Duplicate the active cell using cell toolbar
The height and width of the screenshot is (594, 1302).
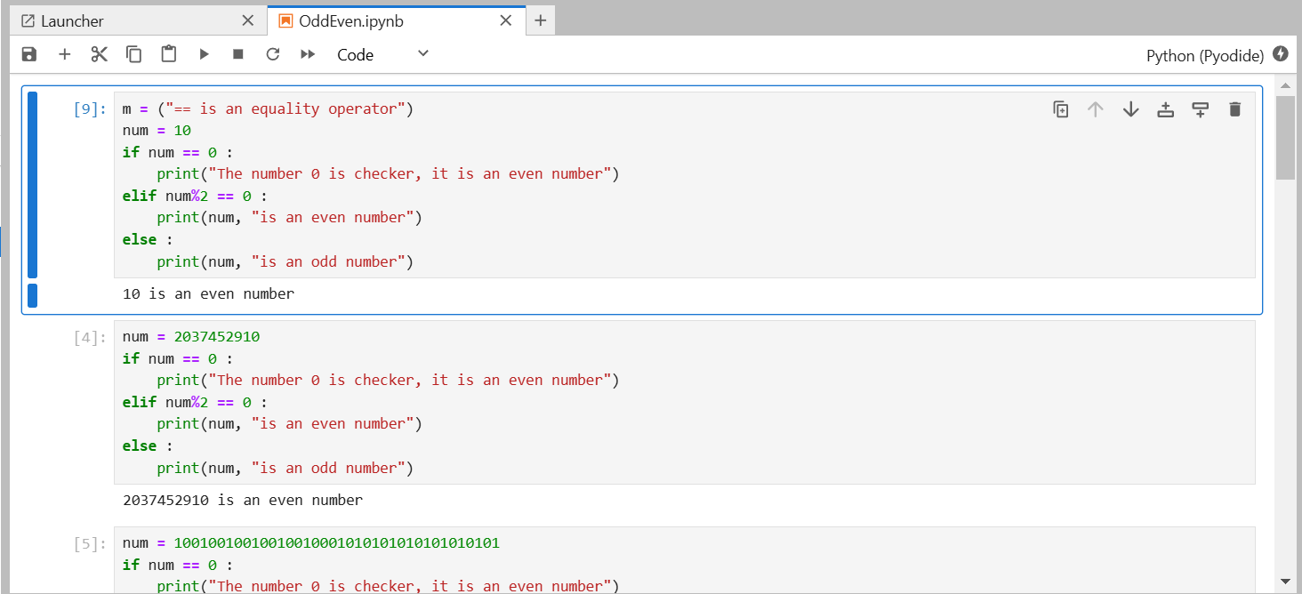tap(1061, 109)
